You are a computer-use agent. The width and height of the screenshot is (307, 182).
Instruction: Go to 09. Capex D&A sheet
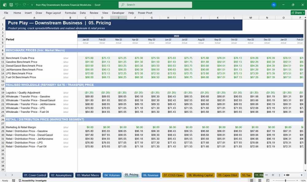(x=227, y=175)
